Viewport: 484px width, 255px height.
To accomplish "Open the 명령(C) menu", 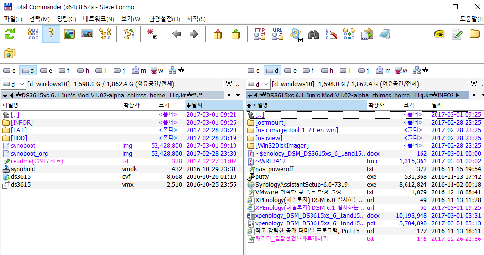I will tap(66, 19).
